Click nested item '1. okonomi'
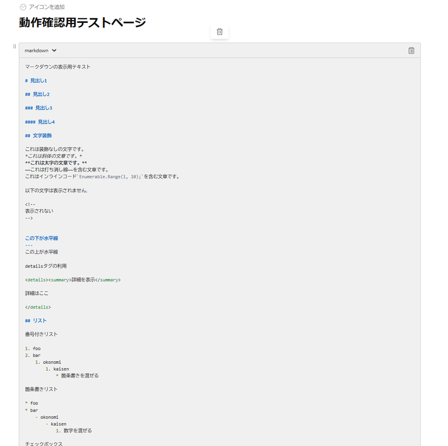 pos(48,362)
